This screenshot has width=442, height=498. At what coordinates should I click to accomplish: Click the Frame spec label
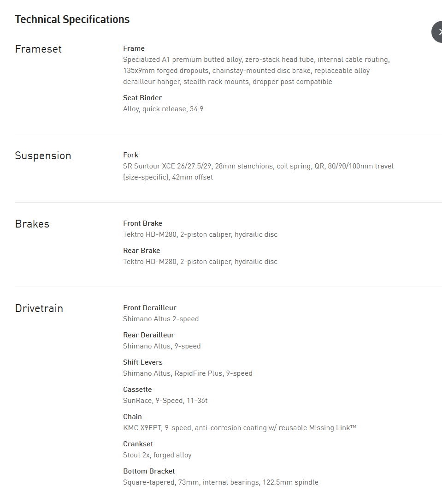point(134,48)
